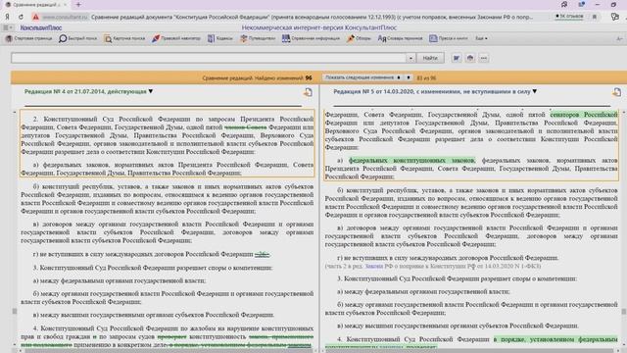627x353 pixels.
Task: Open Карточка поиска search card
Action: click(124, 38)
